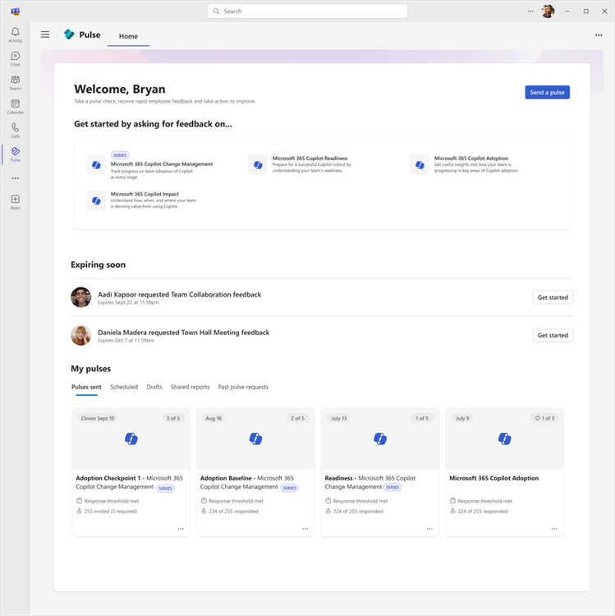Open Calls in the left rail
615x616 pixels.
[x=15, y=129]
